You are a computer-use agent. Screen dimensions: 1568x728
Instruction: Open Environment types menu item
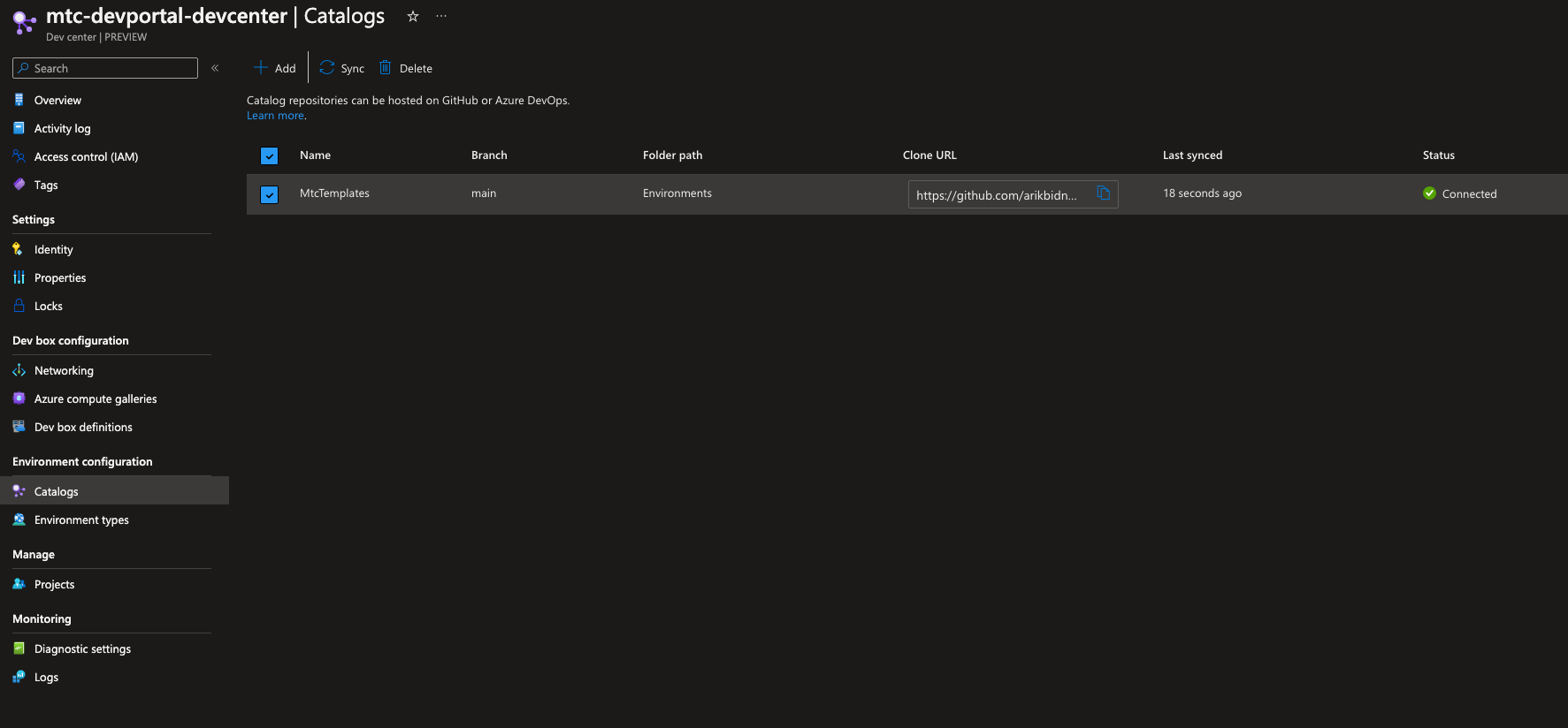[x=81, y=519]
